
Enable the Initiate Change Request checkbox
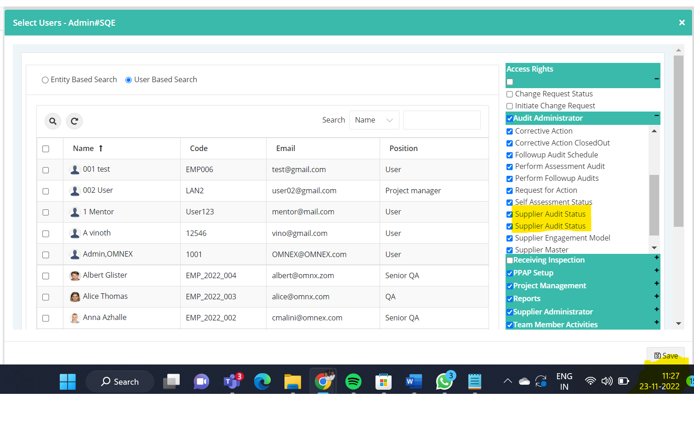pyautogui.click(x=510, y=106)
